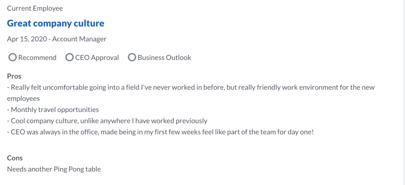Click the 'Current Employee' status text
Screen dimensions: 405x185
(x=35, y=8)
